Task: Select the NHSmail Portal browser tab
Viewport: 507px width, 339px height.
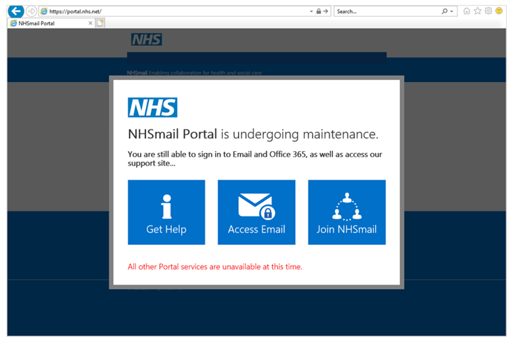Action: [52, 23]
